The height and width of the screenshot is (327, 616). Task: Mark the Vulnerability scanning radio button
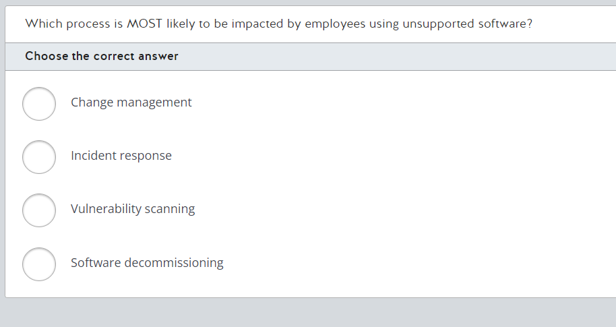[39, 210]
